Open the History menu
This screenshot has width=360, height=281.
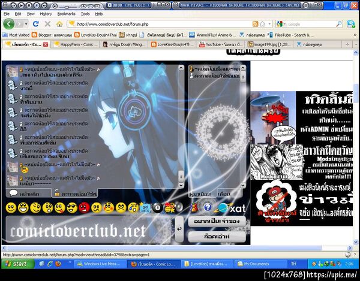46,14
